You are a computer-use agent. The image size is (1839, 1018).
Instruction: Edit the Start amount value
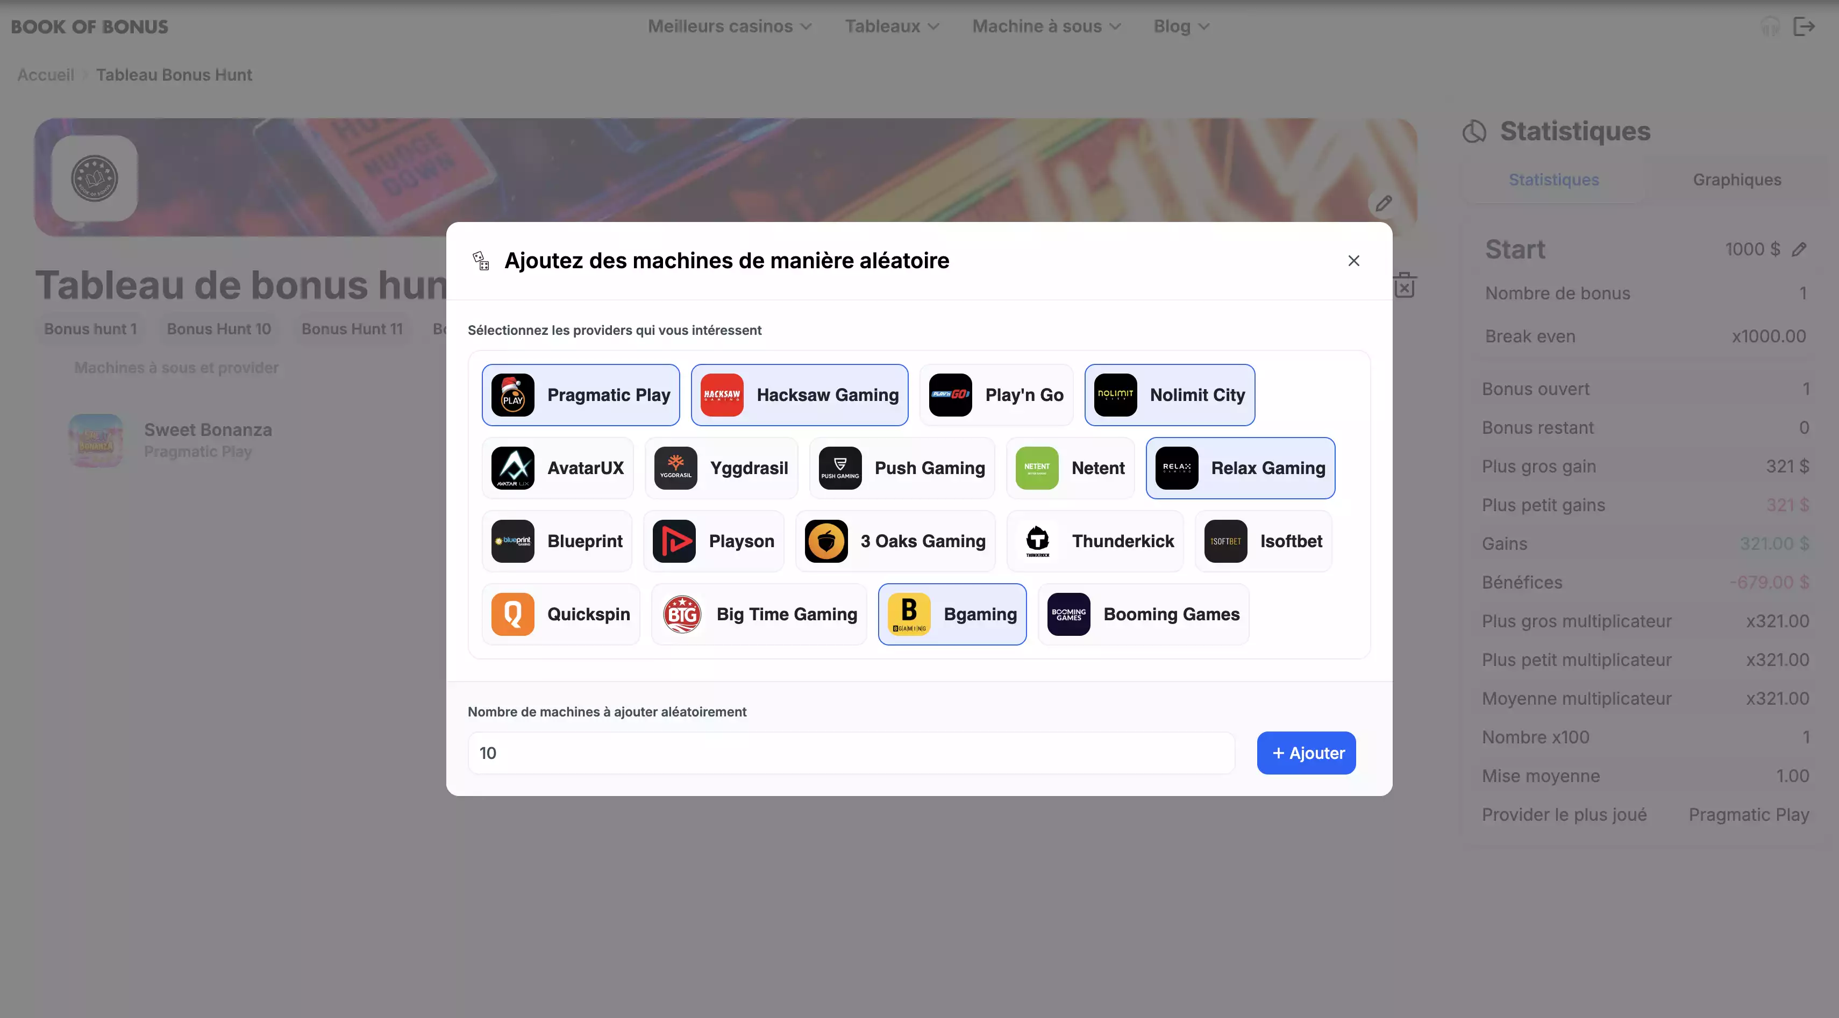[1800, 249]
